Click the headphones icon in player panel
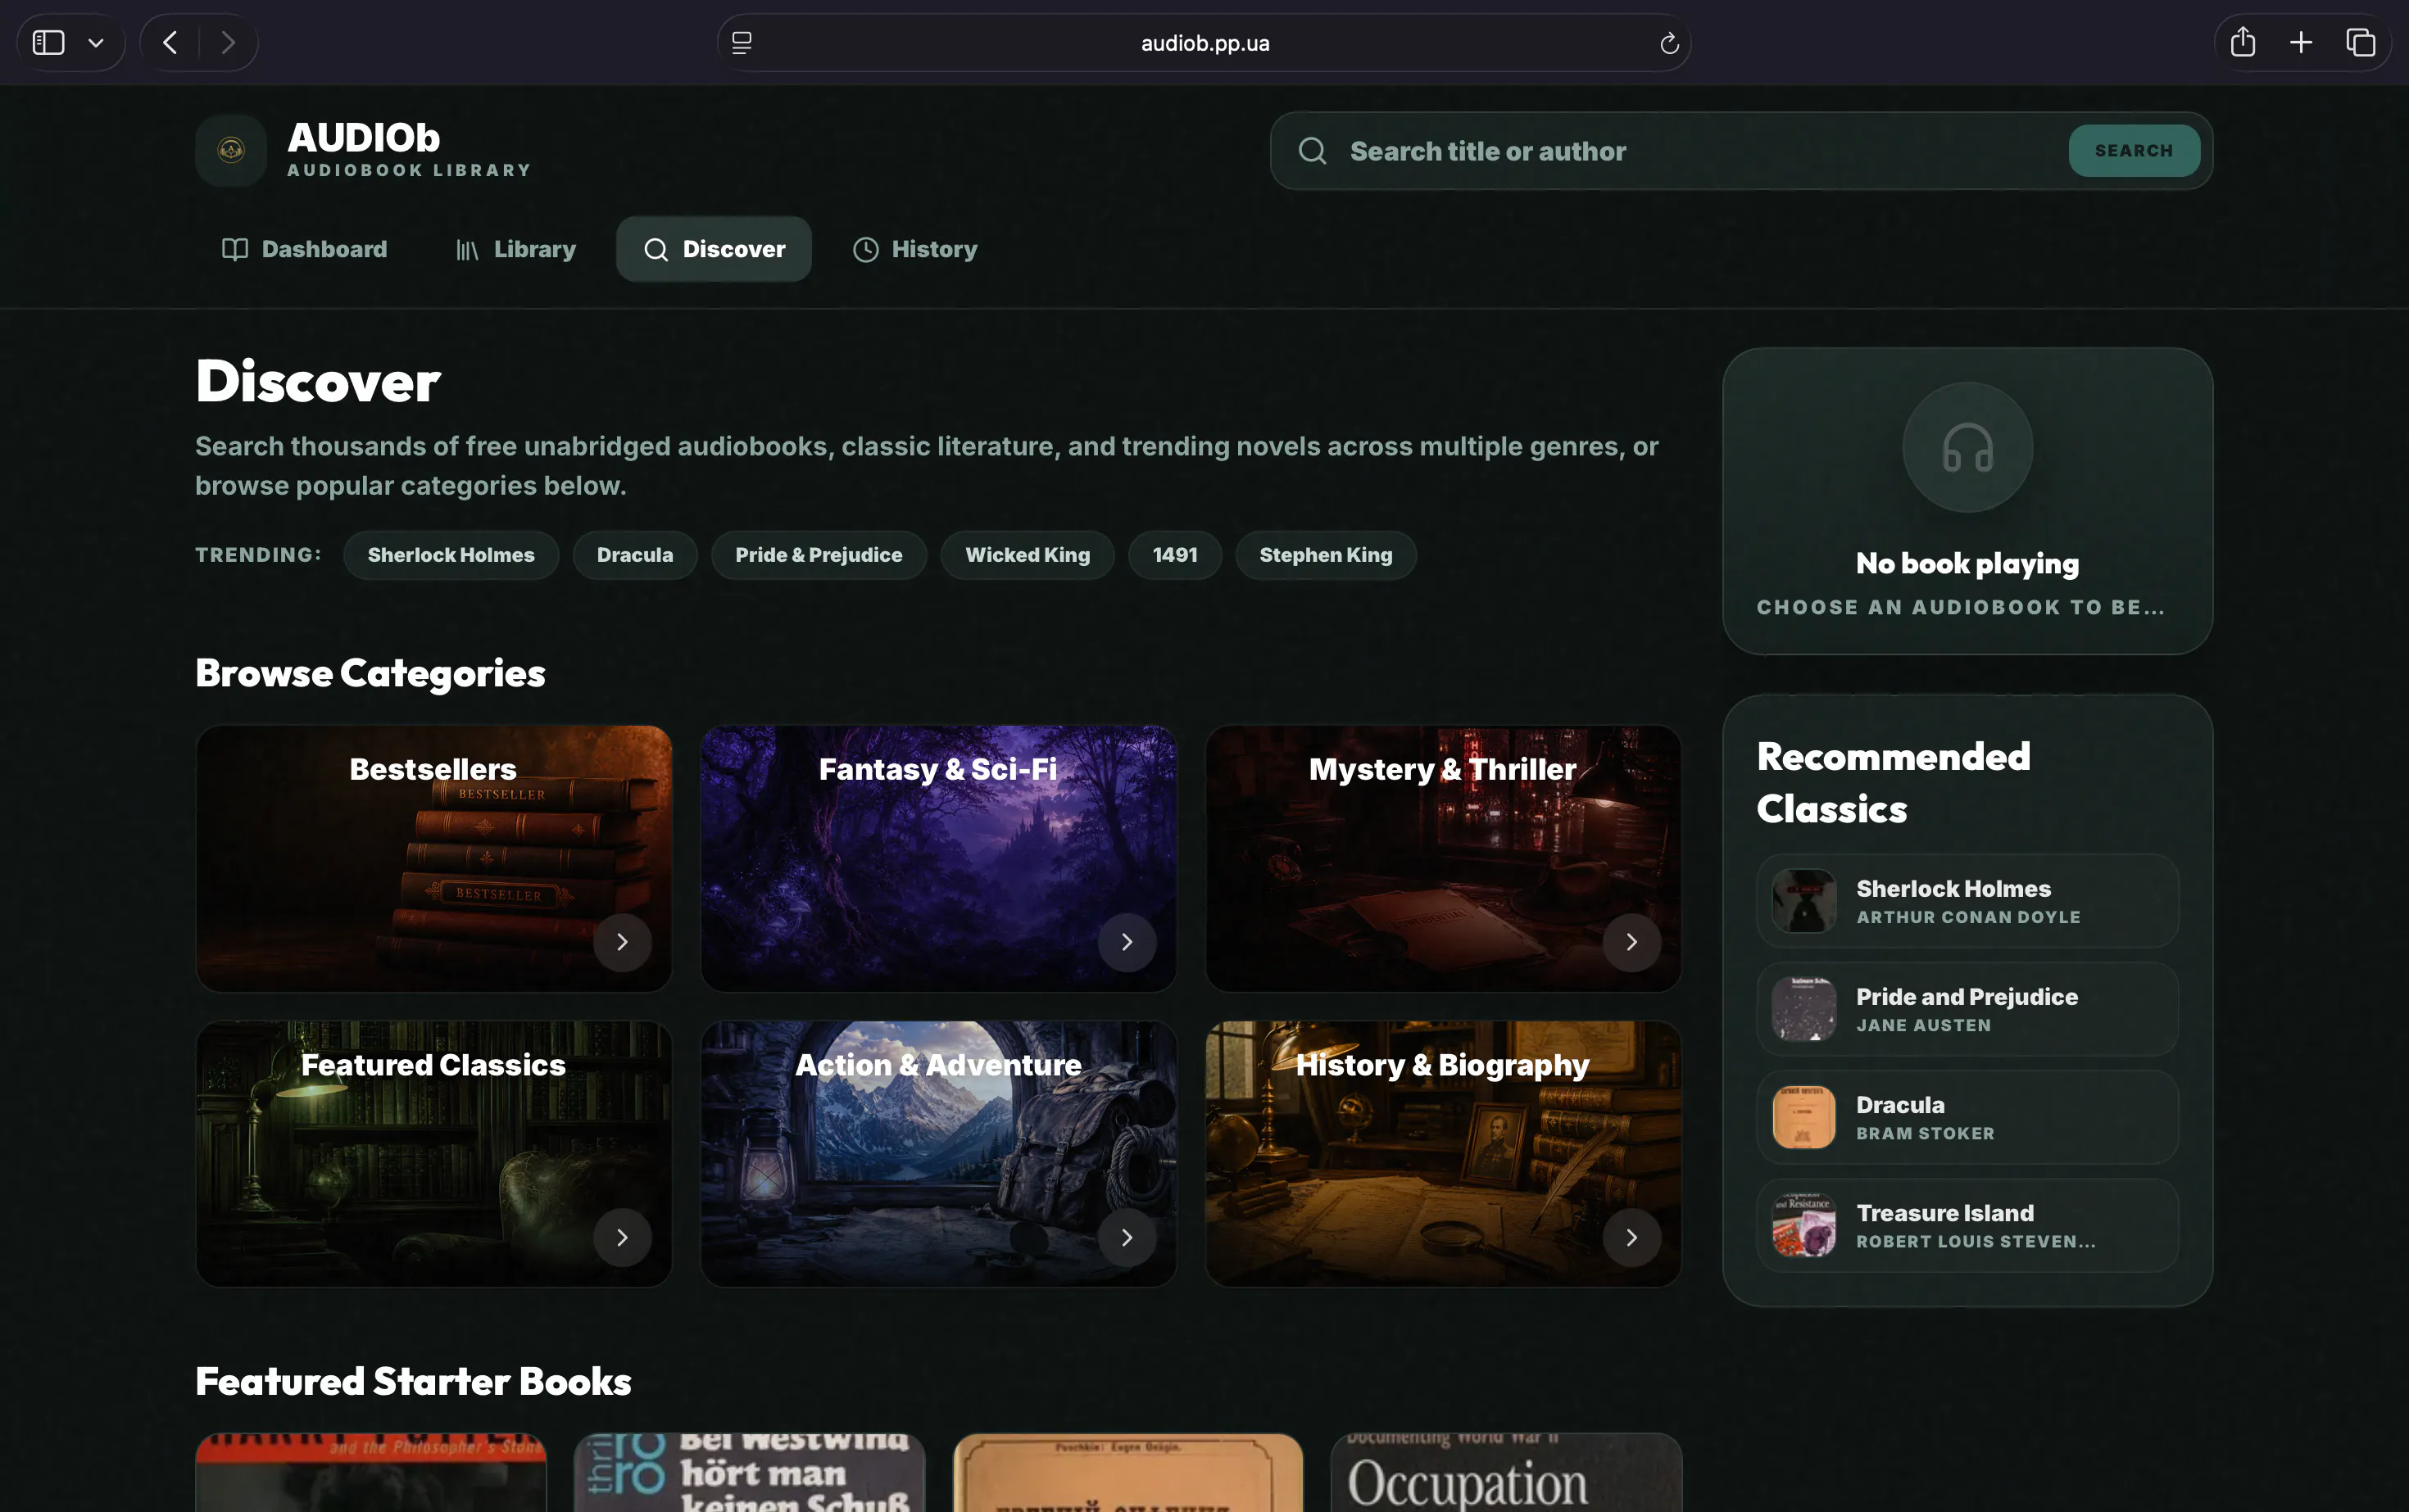This screenshot has height=1512, width=2409. tap(1967, 447)
